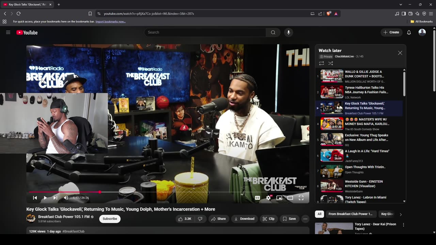Screen dimensions: 436x245
Task: Jump to the previous playlist video
Action: [x=35, y=198]
